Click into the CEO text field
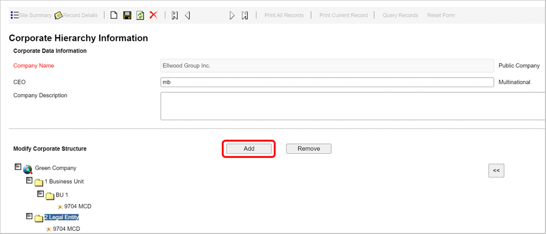Viewport: 546px width, 234px height. [x=327, y=82]
